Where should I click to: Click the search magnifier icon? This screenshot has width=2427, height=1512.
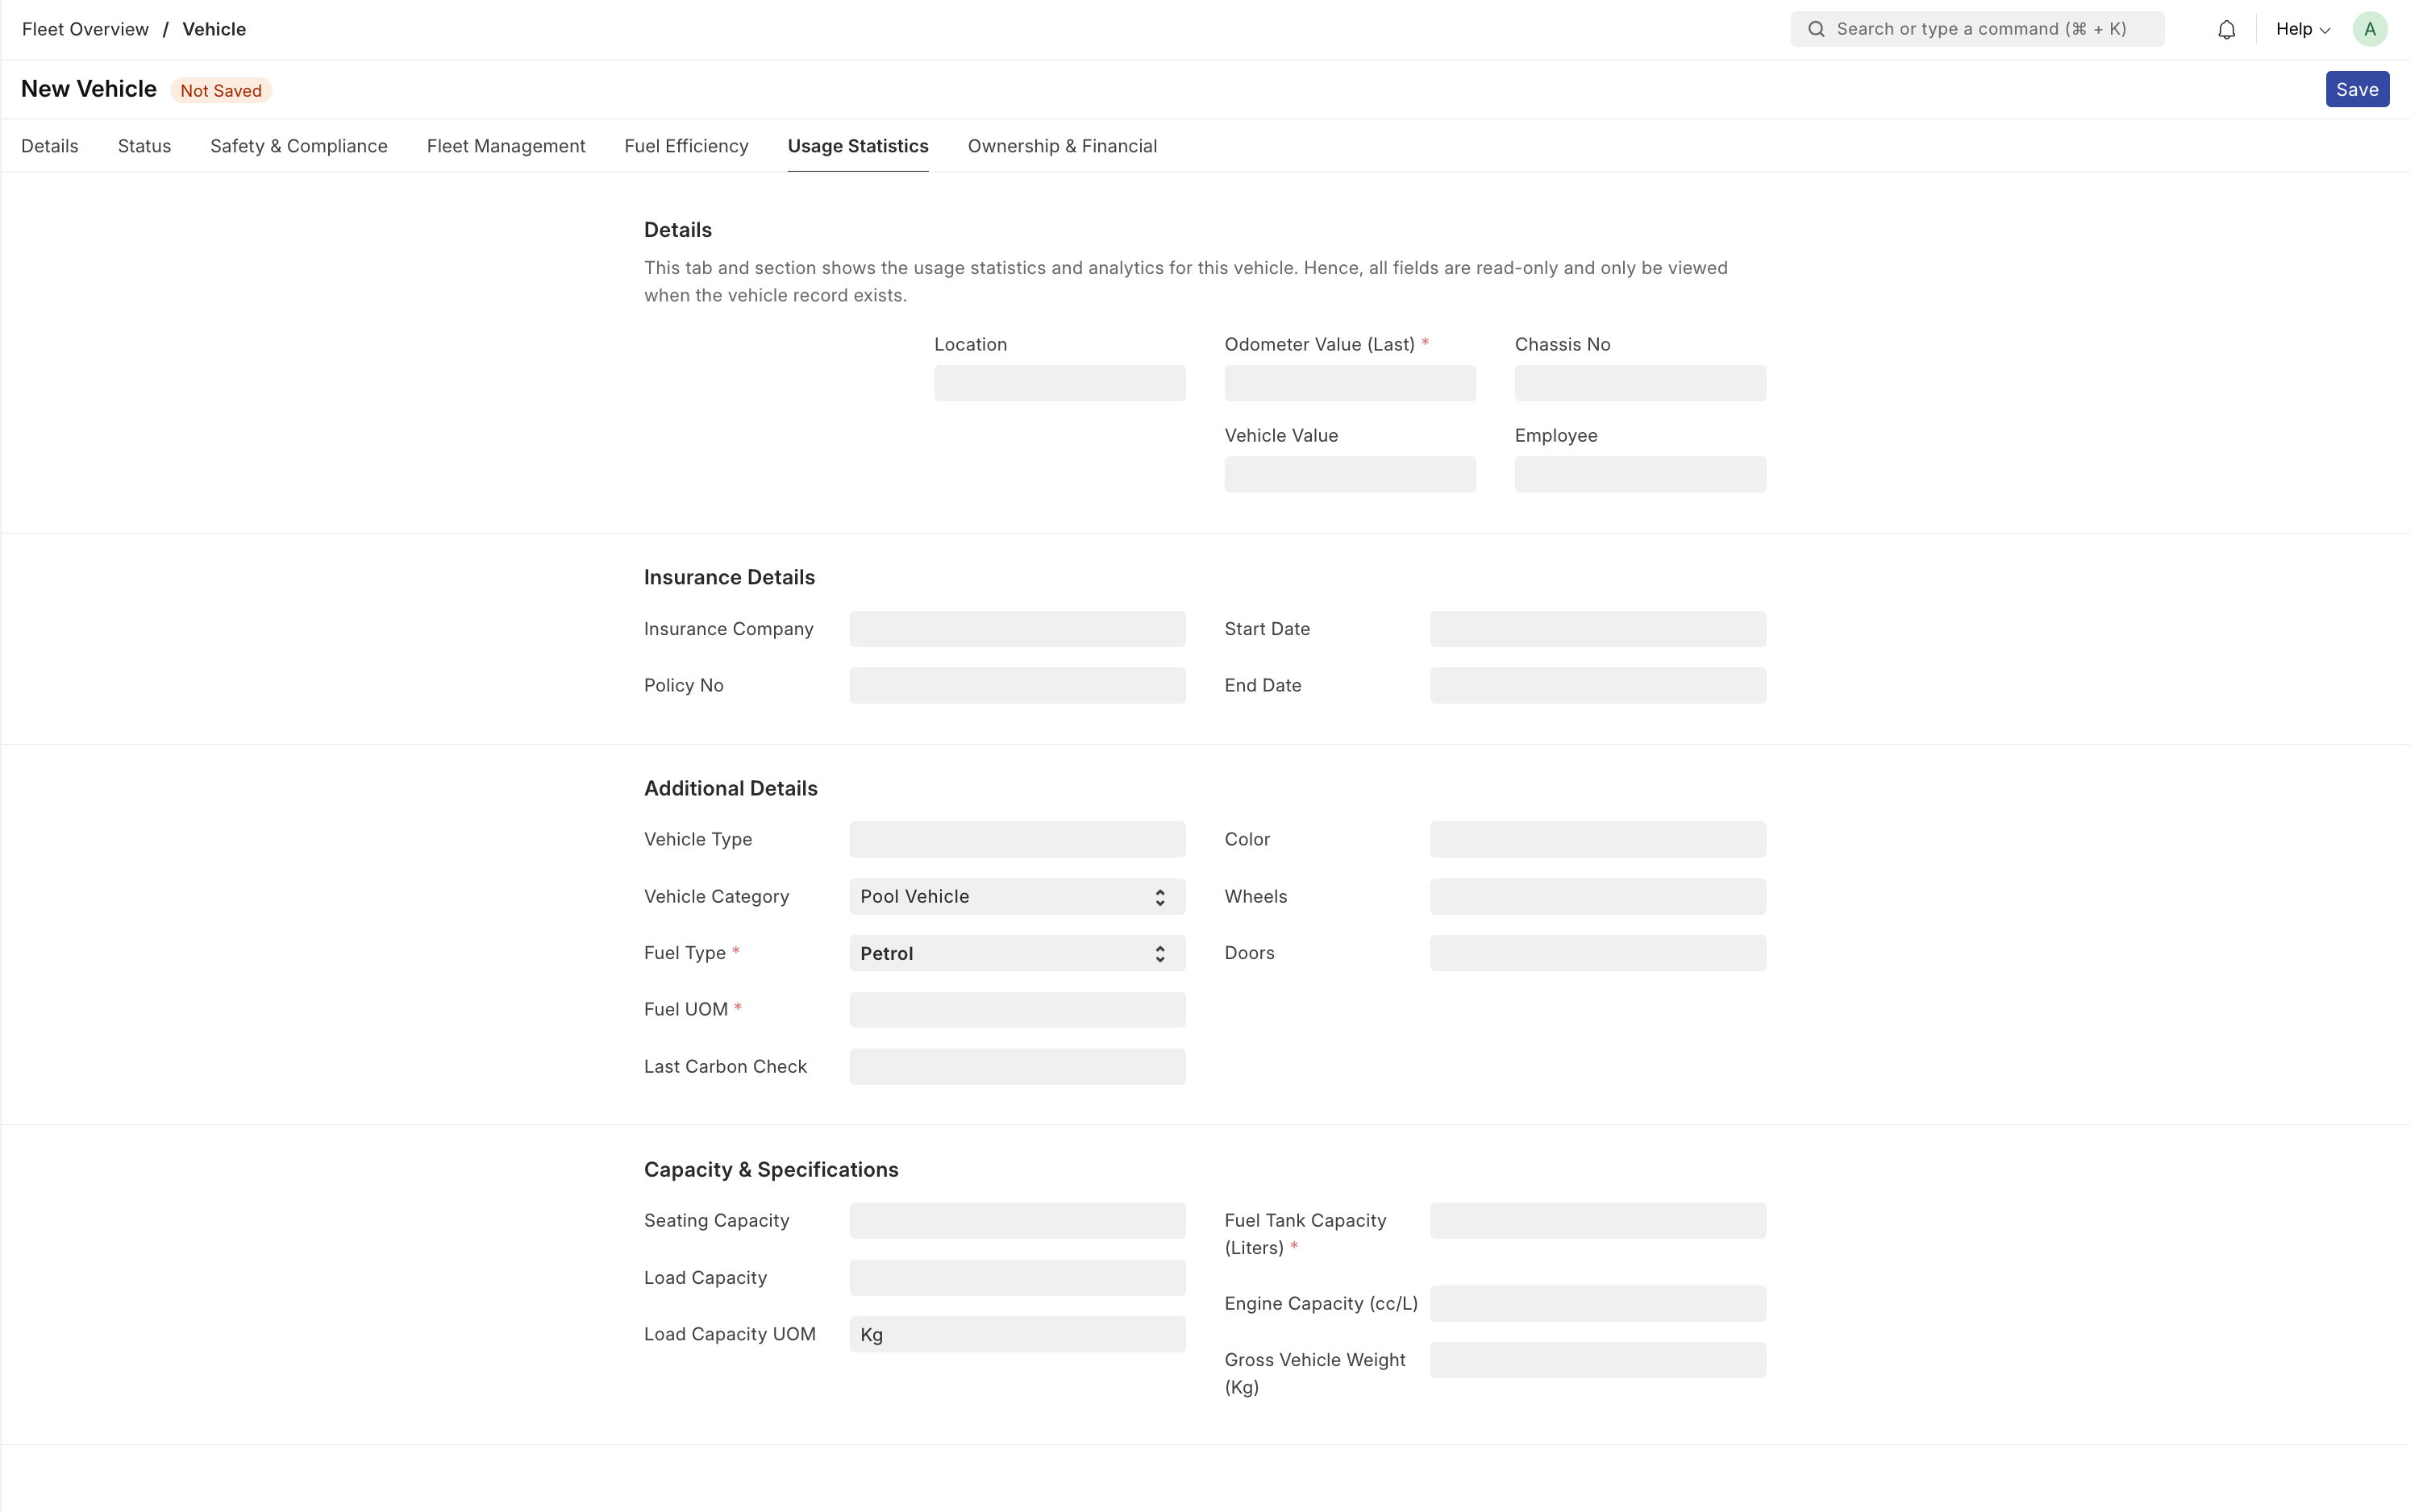pos(1816,28)
